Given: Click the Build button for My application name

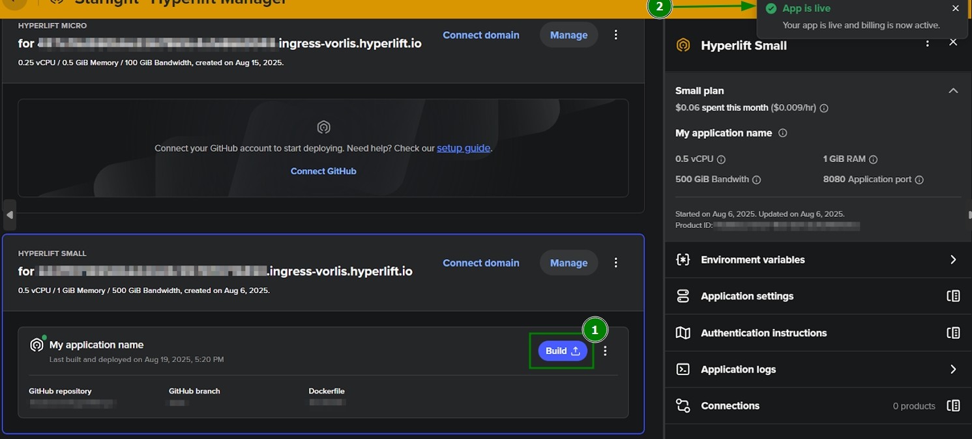Looking at the screenshot, I should 563,351.
